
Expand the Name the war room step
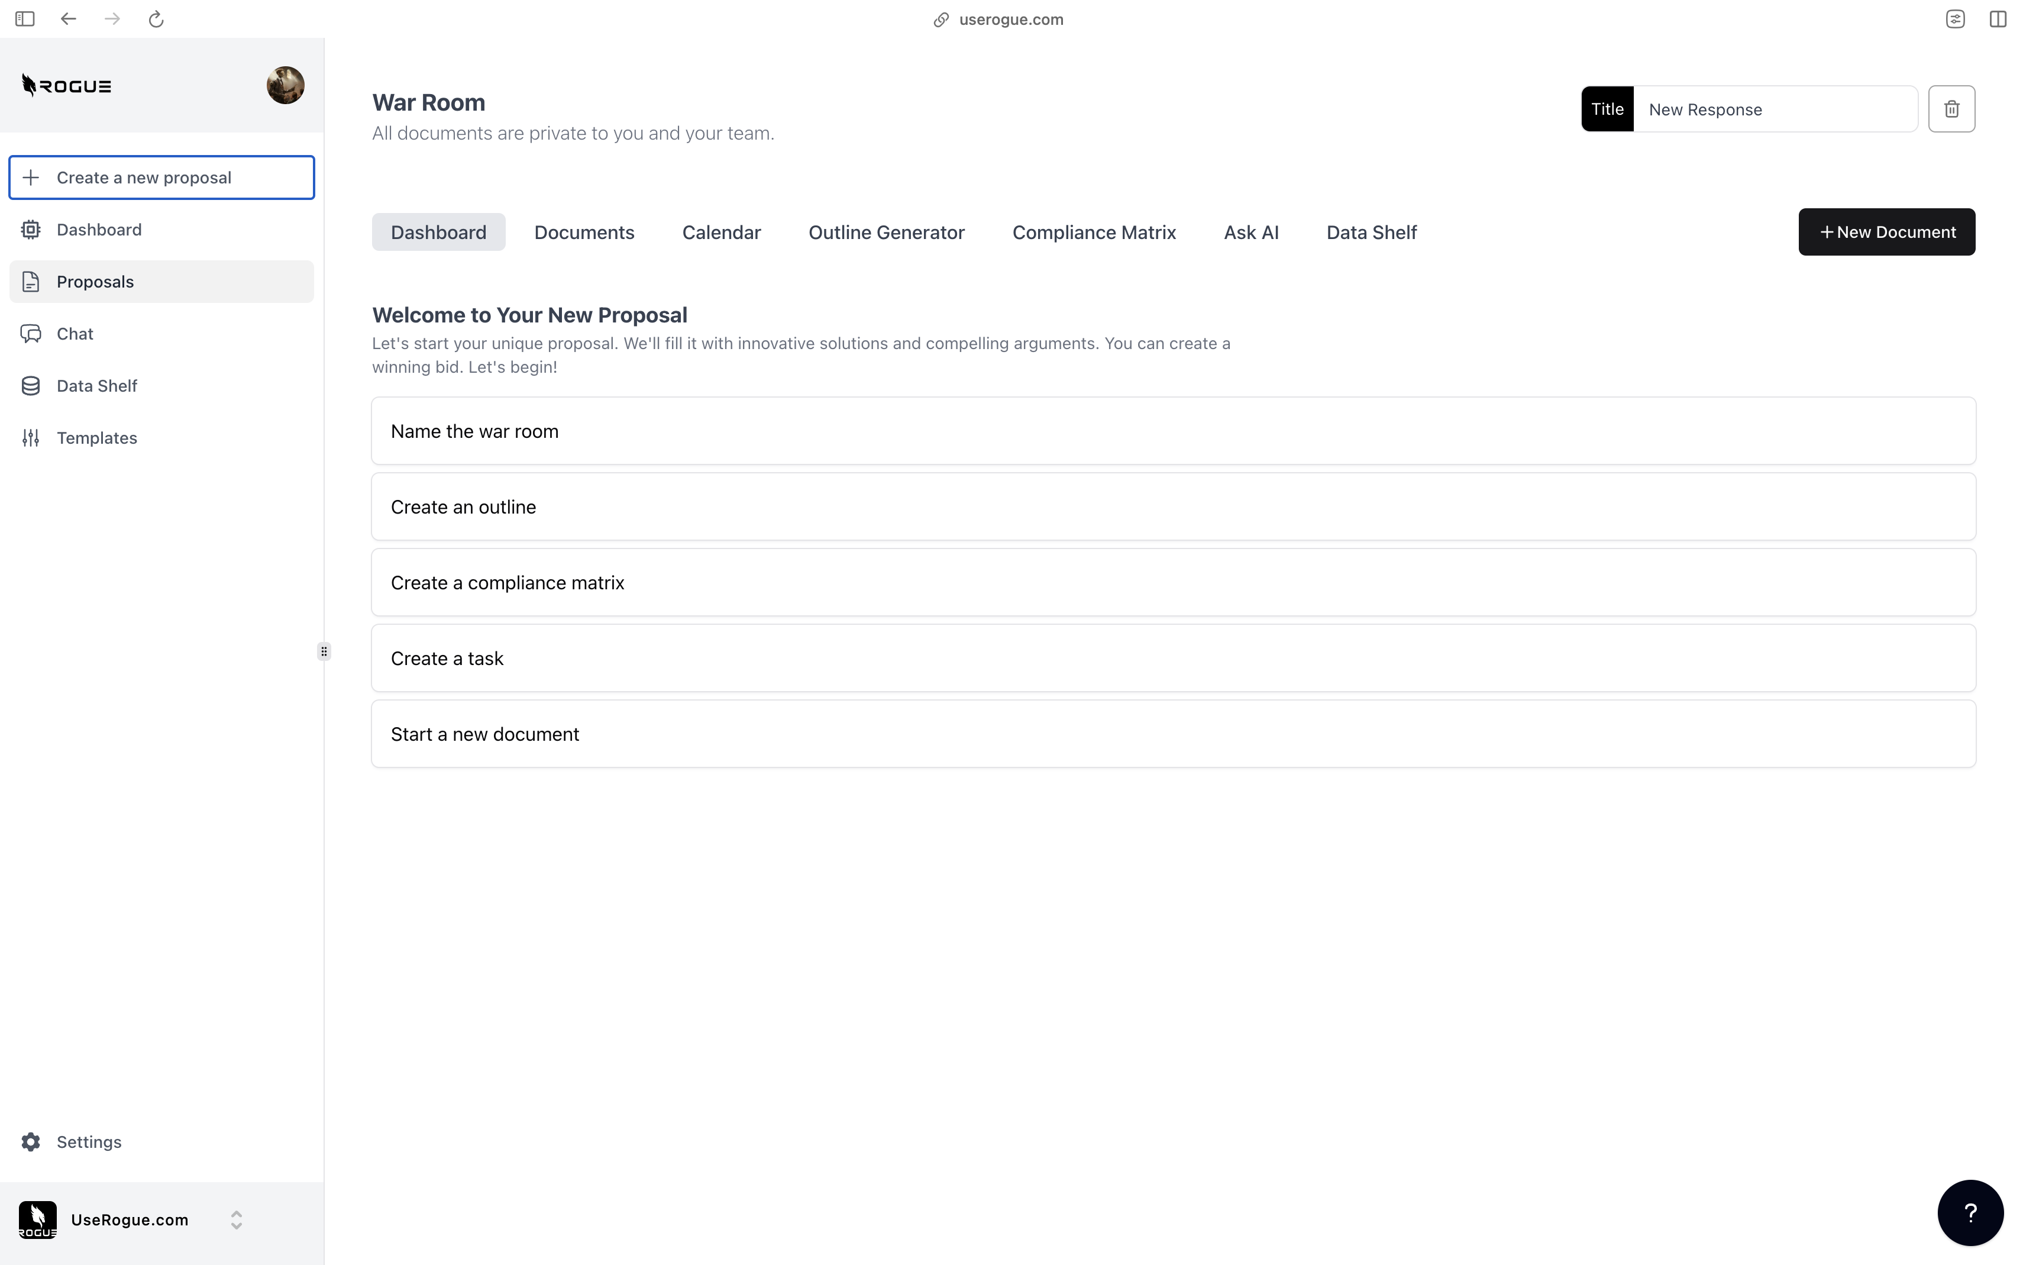1172,432
